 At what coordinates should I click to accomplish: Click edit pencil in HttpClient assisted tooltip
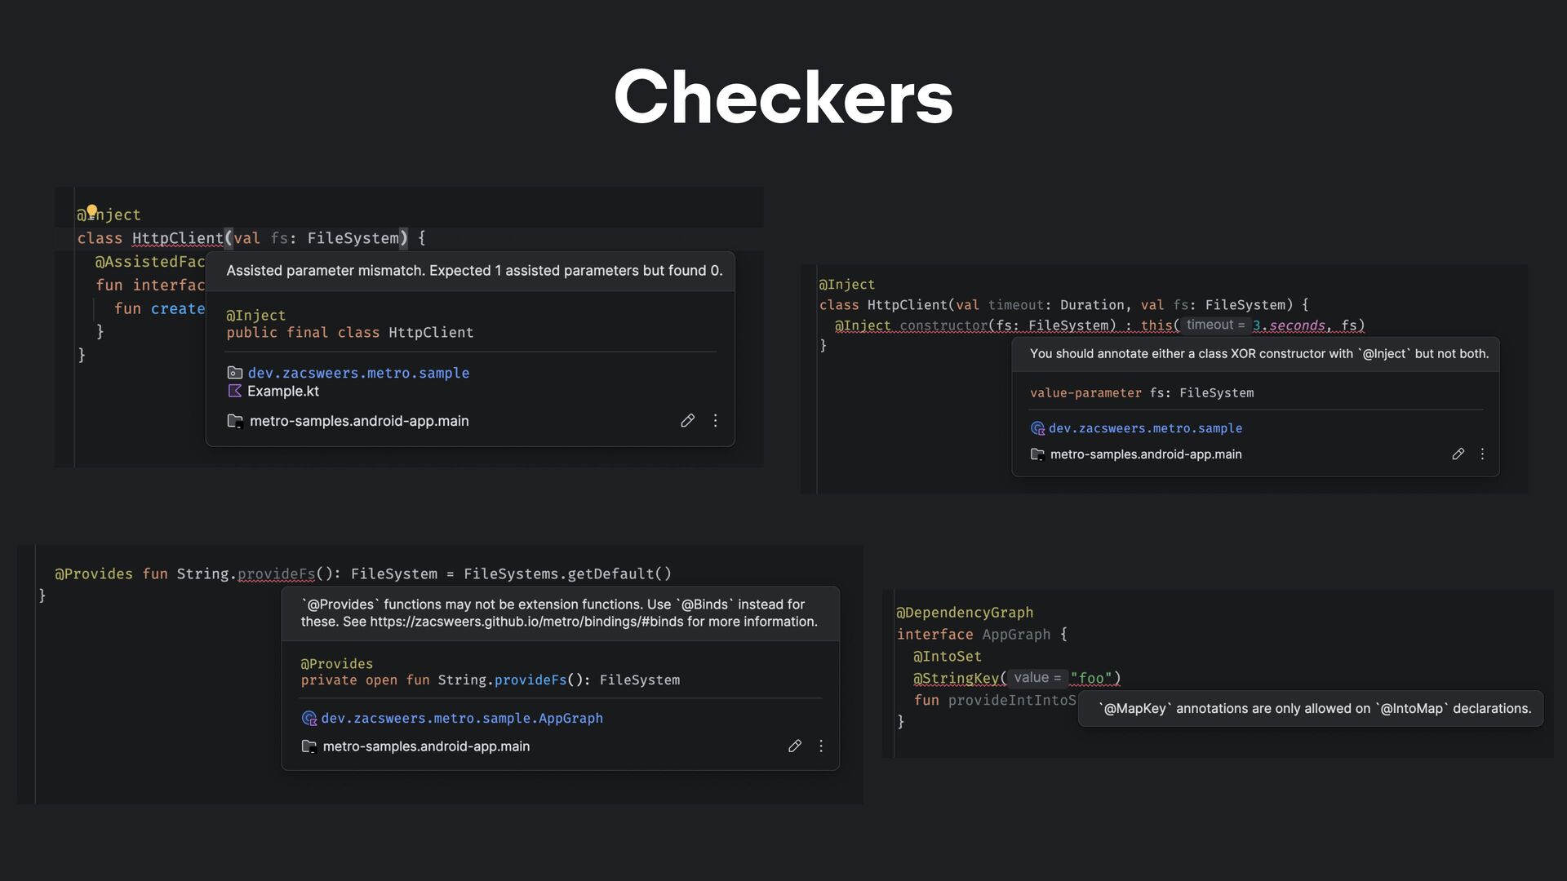point(687,421)
